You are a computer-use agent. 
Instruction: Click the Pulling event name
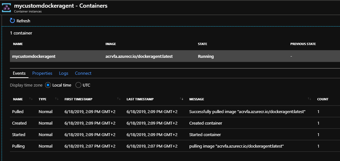[x=19, y=146]
